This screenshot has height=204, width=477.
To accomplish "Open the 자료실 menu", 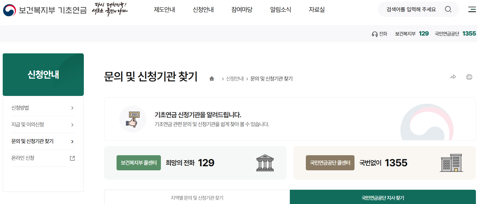I will coord(317,10).
